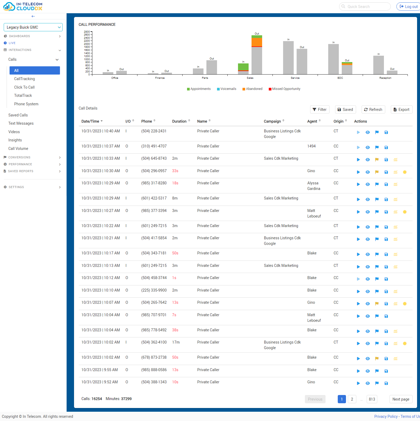Click sun badge on 17m call row

click(x=405, y=344)
